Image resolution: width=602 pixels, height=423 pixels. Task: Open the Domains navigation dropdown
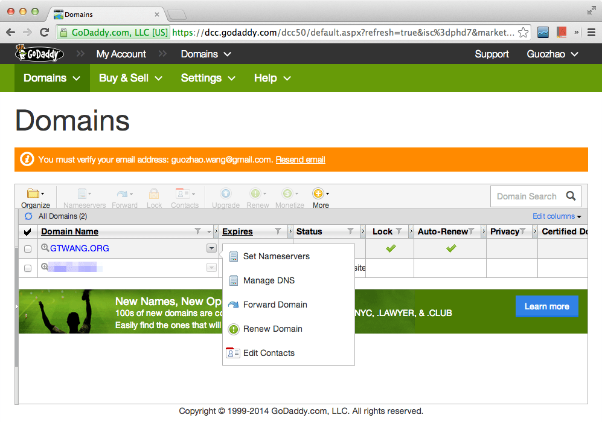pyautogui.click(x=205, y=54)
